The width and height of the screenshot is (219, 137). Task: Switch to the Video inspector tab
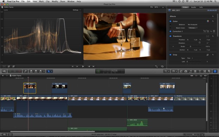(185, 7)
